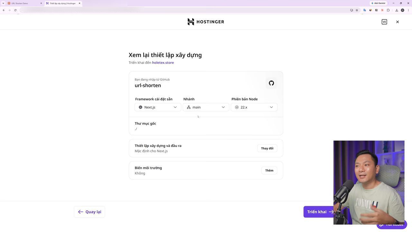
Task: Open the holetex.store domain link
Action: tap(163, 63)
